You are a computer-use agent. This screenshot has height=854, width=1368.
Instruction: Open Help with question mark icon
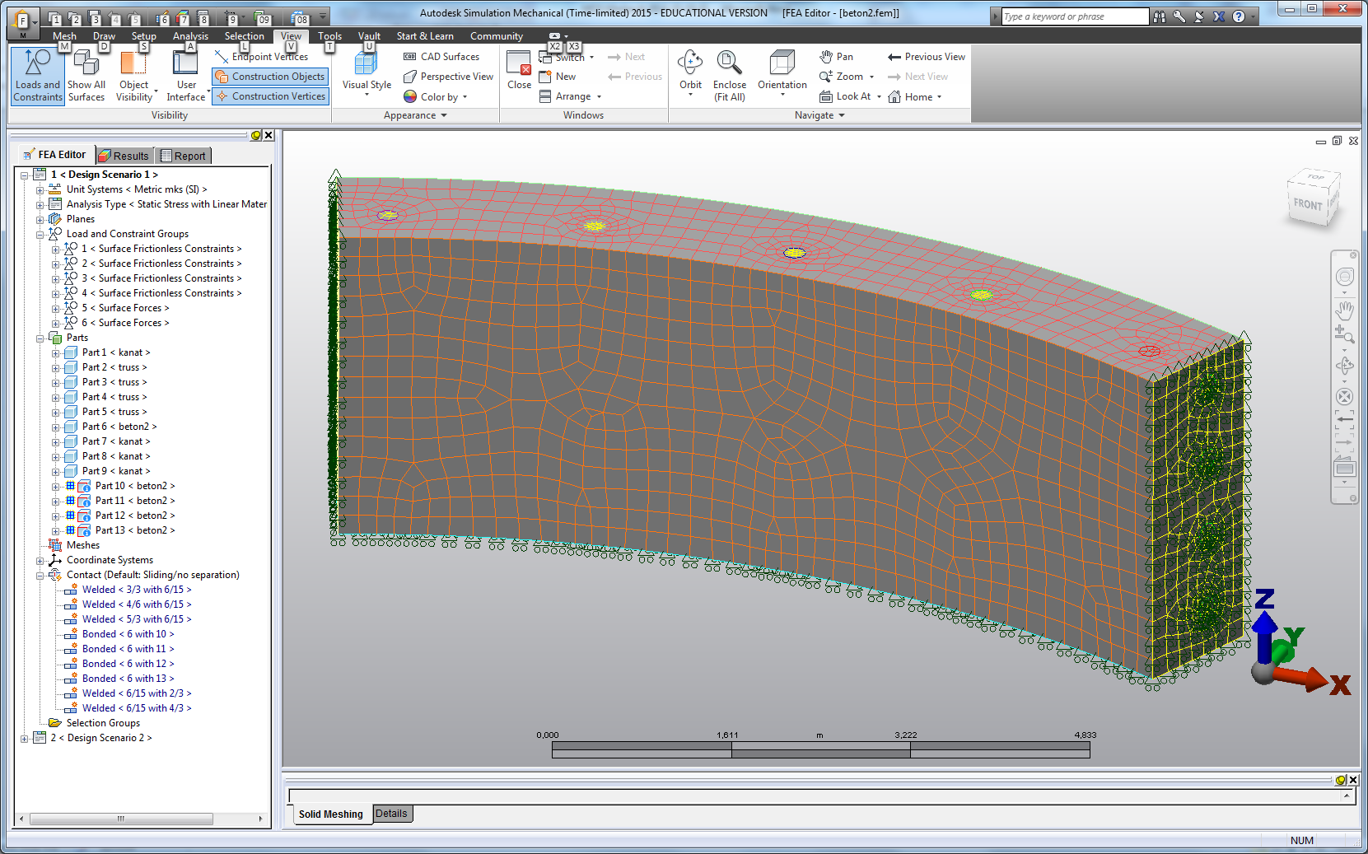(x=1238, y=16)
